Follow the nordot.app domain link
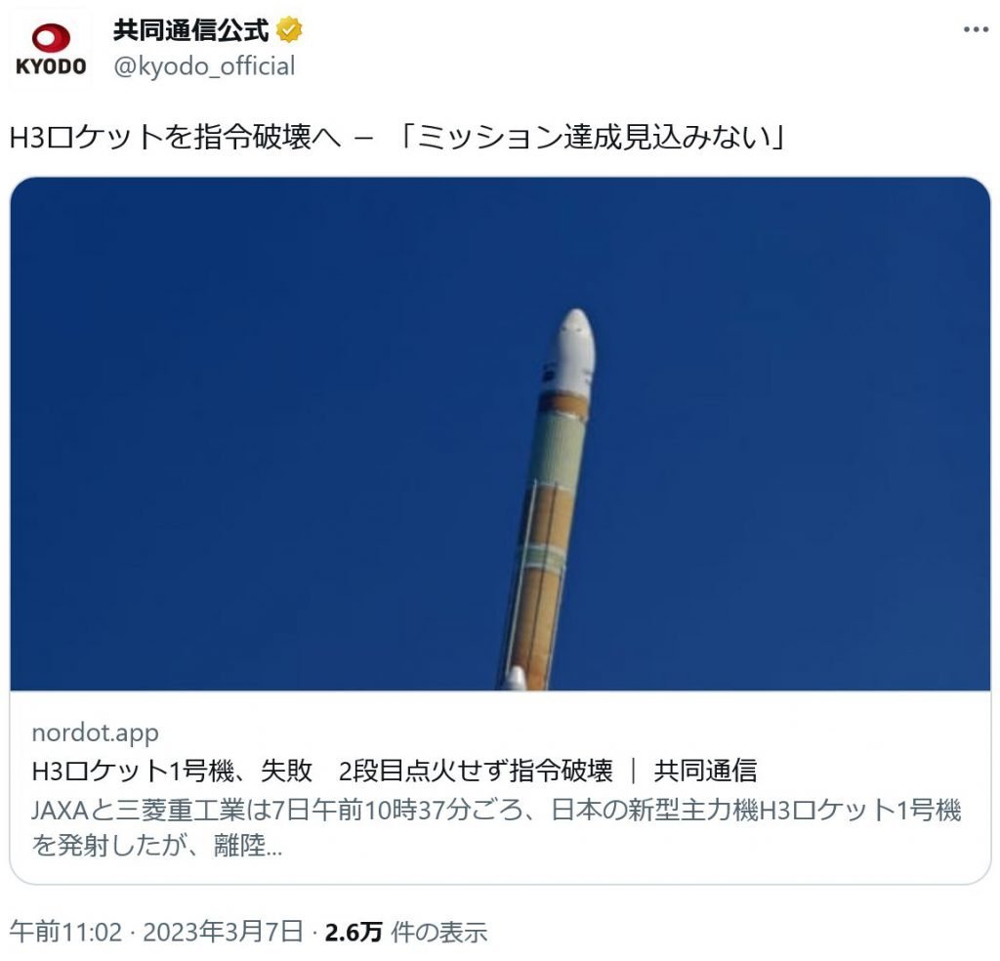The width and height of the screenshot is (1000, 961). click(95, 732)
